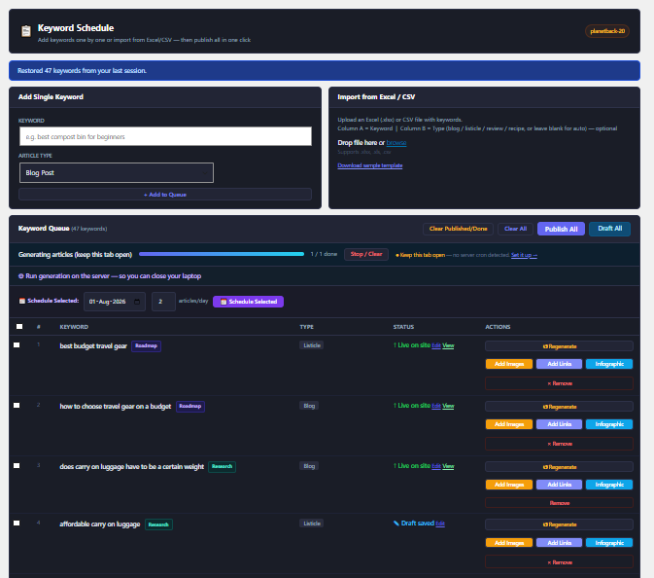The image size is (654, 578).
Task: Add Images to best budget travel gear
Action: (x=509, y=364)
